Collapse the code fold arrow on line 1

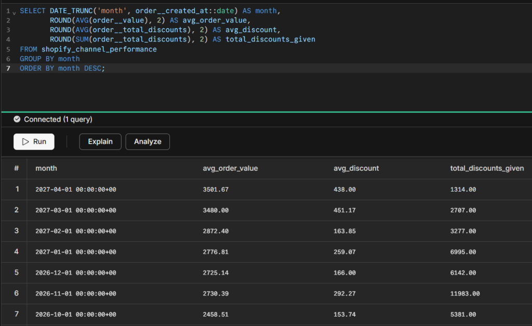(14, 13)
